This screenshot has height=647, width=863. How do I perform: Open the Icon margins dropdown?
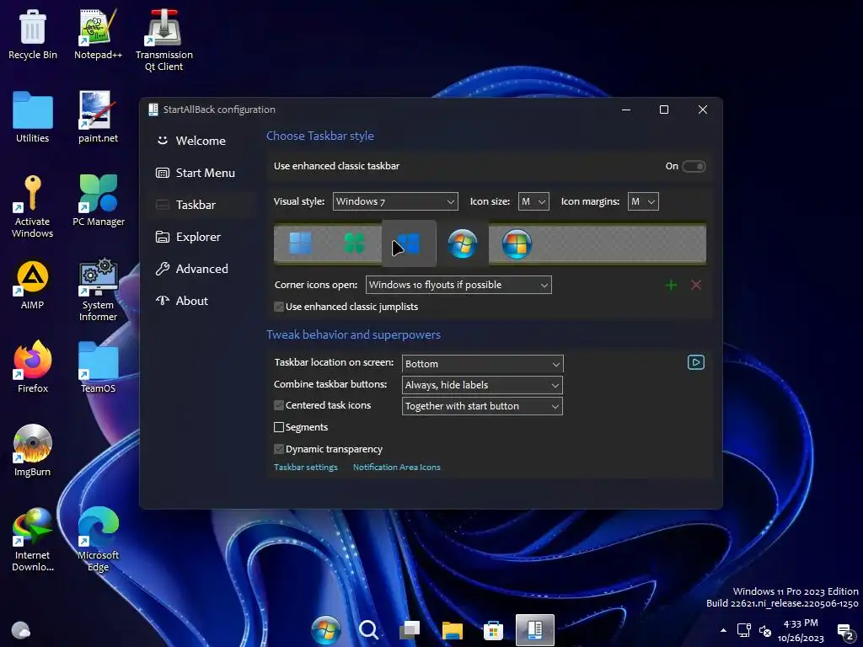[643, 201]
